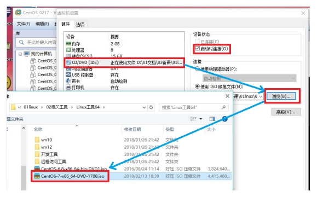Viewport: 317px width, 197px height.
Task: Click the 2018/02/13 18:39 date cell
Action: 141,176
